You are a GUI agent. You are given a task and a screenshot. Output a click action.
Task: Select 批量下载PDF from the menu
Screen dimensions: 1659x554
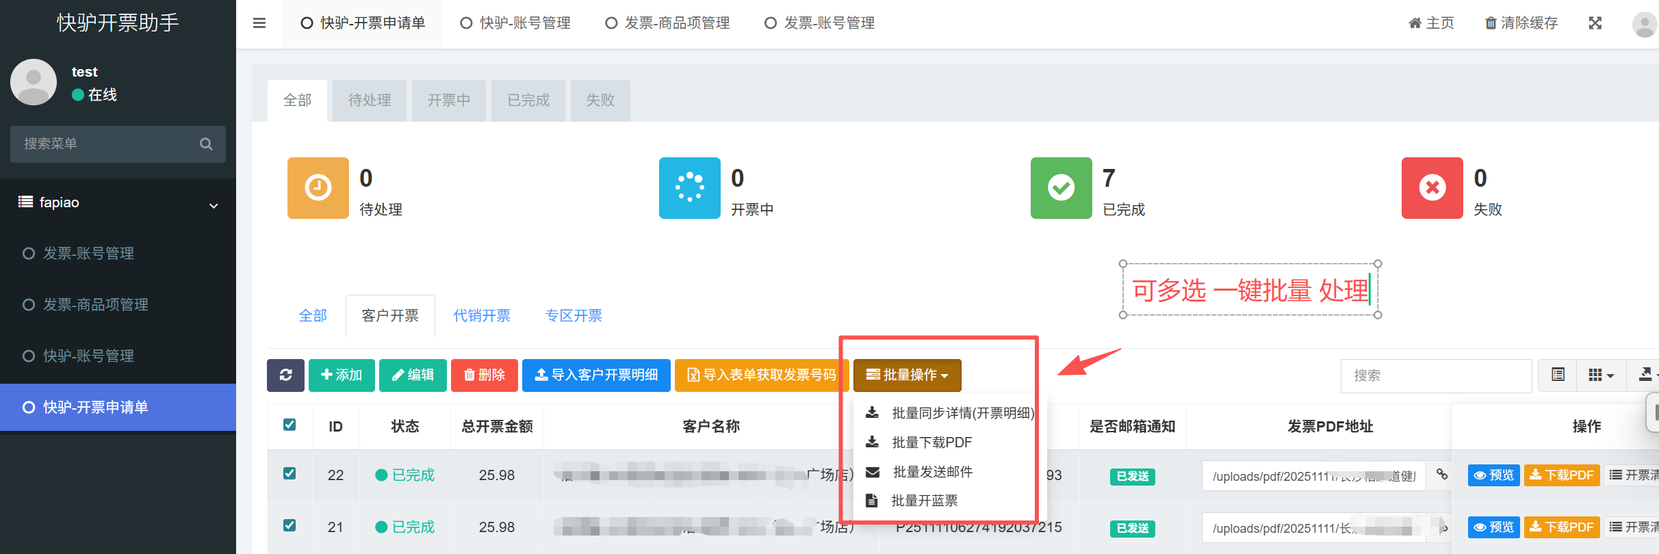click(x=931, y=443)
